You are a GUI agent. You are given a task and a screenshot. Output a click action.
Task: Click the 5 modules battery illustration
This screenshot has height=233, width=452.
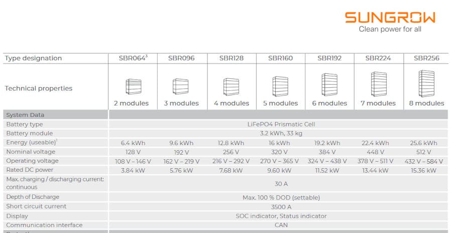[x=280, y=86]
